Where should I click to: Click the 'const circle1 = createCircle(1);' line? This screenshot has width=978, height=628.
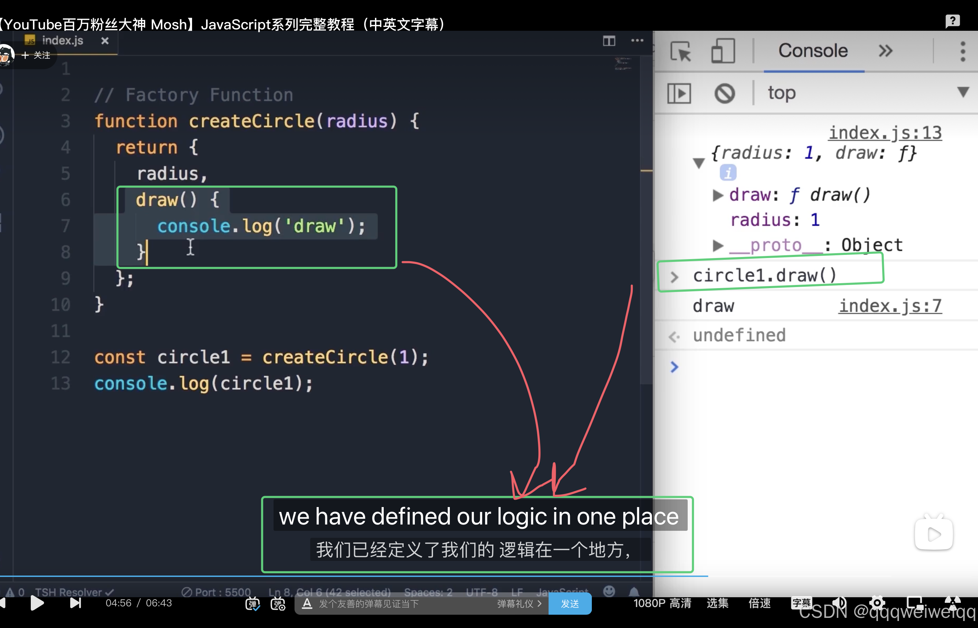[x=261, y=357]
